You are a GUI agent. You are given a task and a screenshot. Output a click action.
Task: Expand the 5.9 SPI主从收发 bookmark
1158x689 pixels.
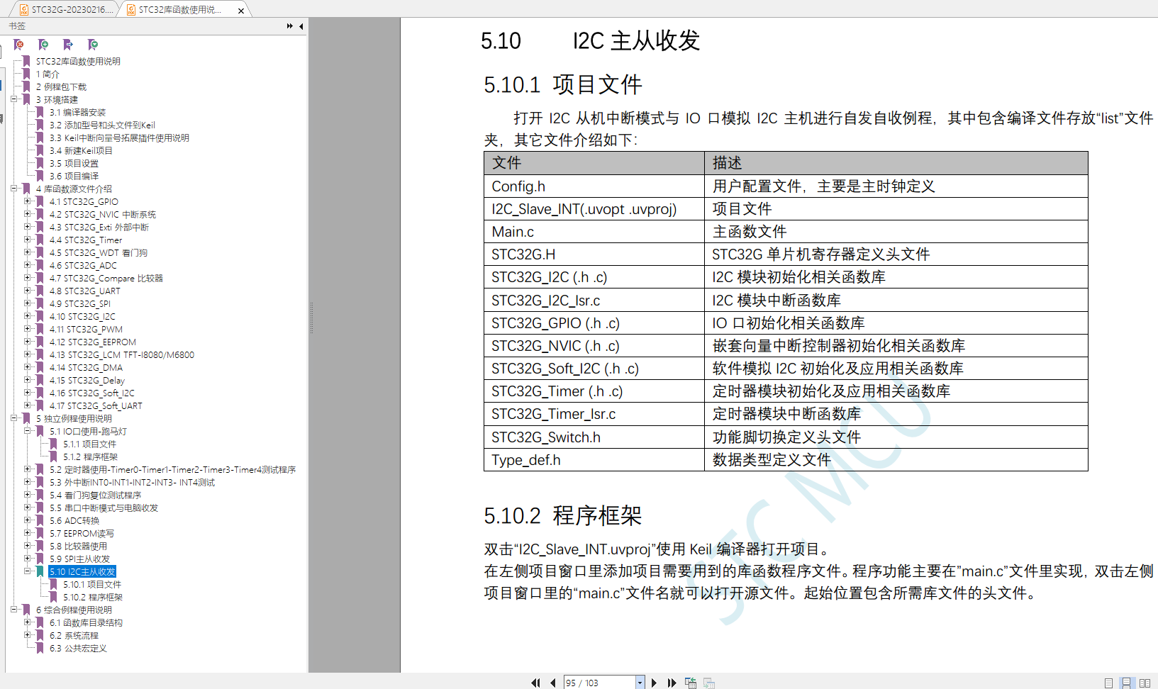pyautogui.click(x=27, y=559)
